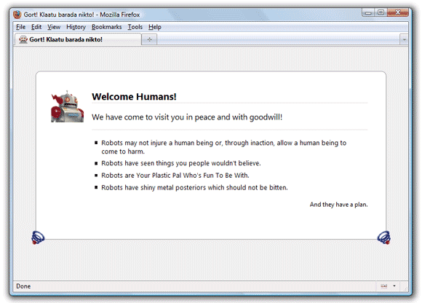Maximize the Firefox window

381,12
